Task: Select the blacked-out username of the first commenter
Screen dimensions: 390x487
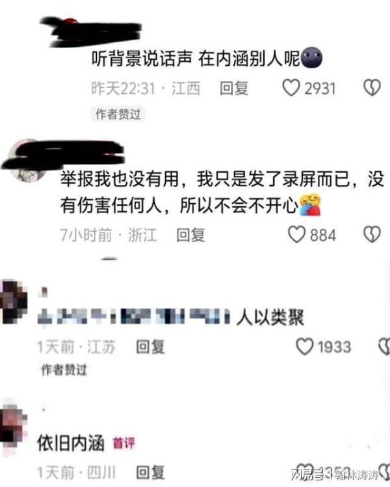Action: tap(92, 32)
